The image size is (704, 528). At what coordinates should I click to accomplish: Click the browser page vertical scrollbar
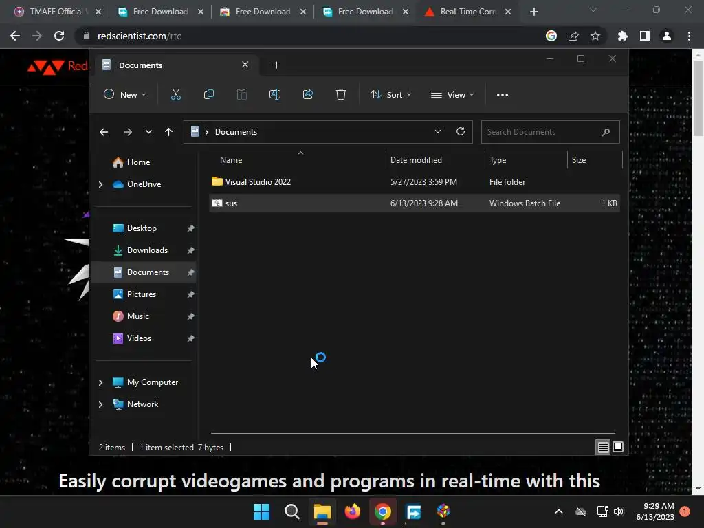coord(698,97)
